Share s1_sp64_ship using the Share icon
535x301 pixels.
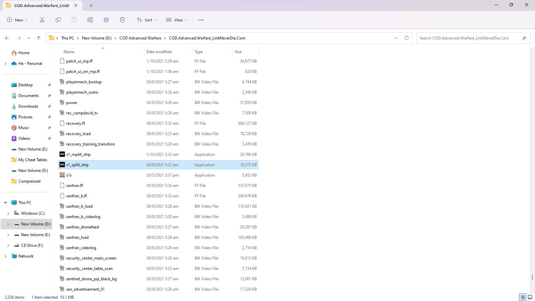coord(106,20)
